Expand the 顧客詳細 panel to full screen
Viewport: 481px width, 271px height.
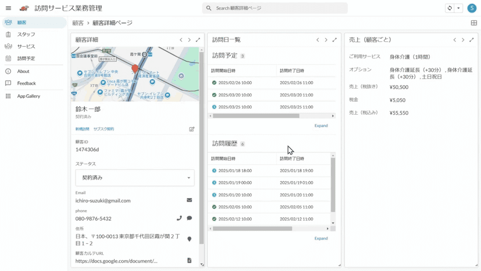[198, 40]
